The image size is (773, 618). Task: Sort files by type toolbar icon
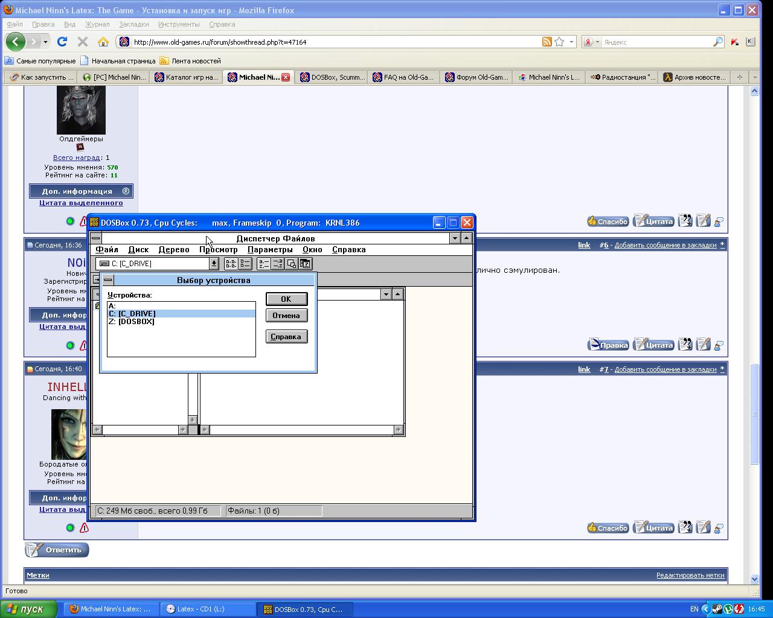tap(277, 264)
